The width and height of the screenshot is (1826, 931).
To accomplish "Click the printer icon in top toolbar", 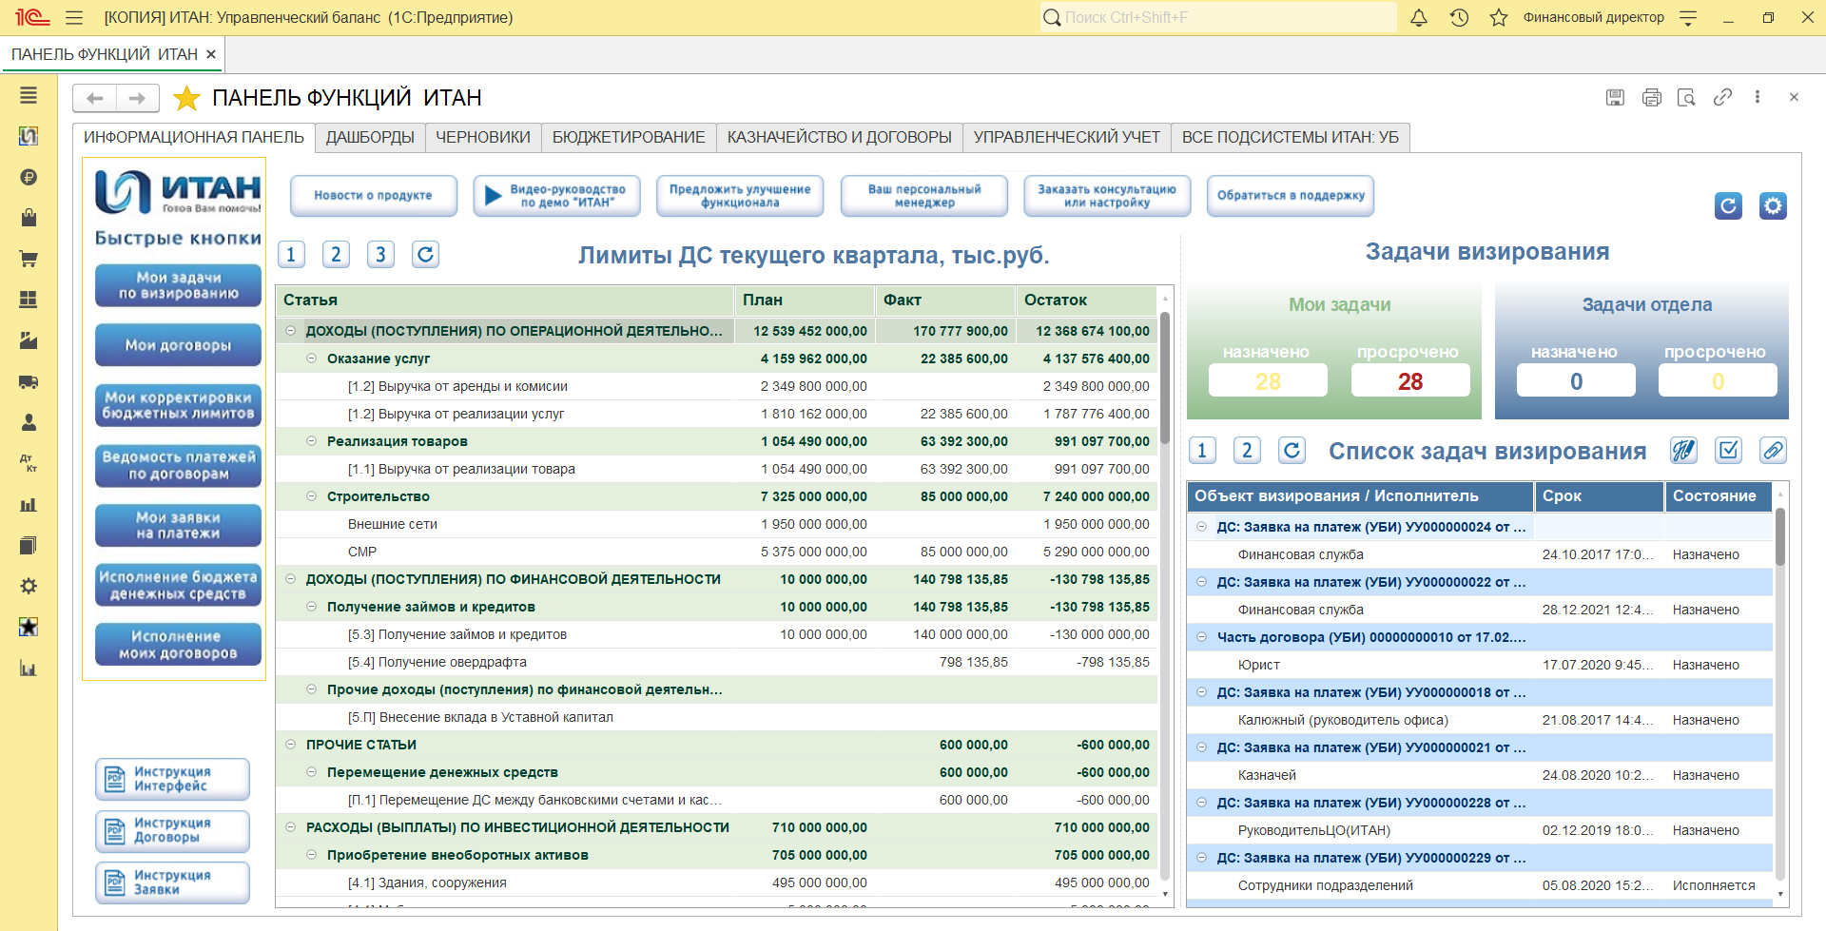I will pos(1651,98).
